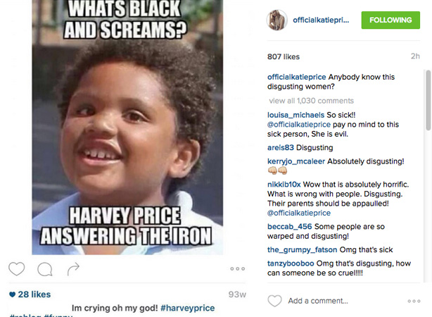Open comment bubble icon under meme

tap(45, 269)
